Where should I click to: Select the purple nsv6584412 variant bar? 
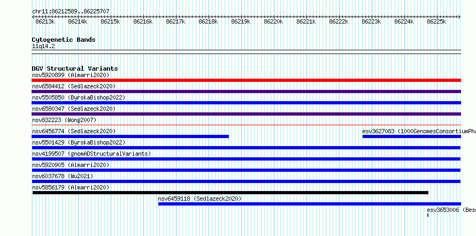tap(246, 92)
